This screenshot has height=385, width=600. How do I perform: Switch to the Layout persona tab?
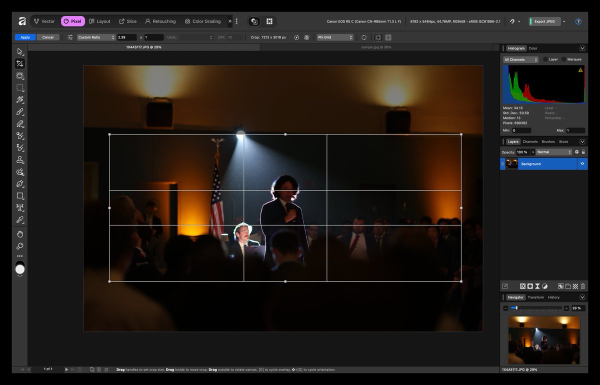(x=99, y=21)
